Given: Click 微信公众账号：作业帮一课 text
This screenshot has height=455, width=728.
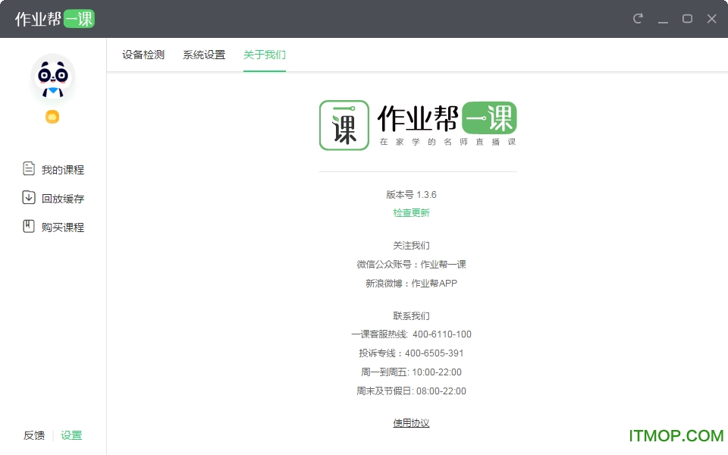Looking at the screenshot, I should tap(411, 264).
